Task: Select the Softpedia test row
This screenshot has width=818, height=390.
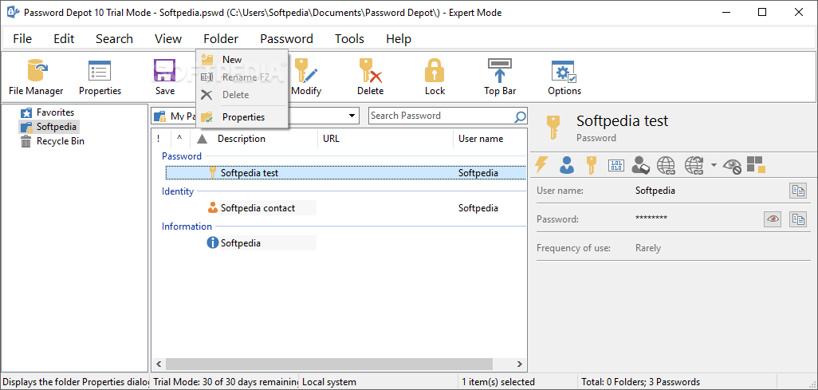Action: [x=346, y=173]
